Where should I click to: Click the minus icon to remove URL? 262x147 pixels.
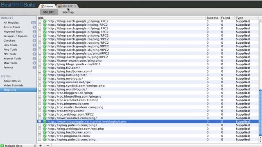[48, 145]
